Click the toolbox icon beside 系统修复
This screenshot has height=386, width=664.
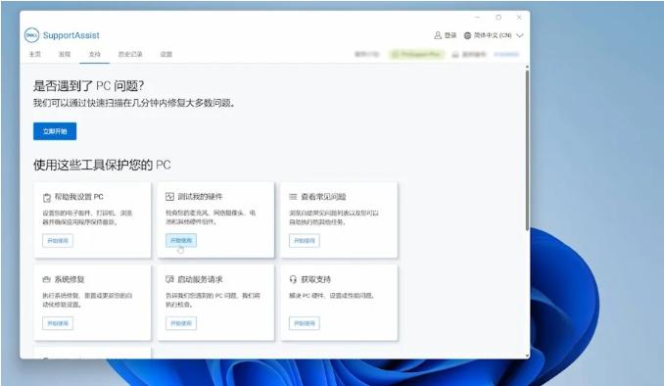pyautogui.click(x=47, y=279)
